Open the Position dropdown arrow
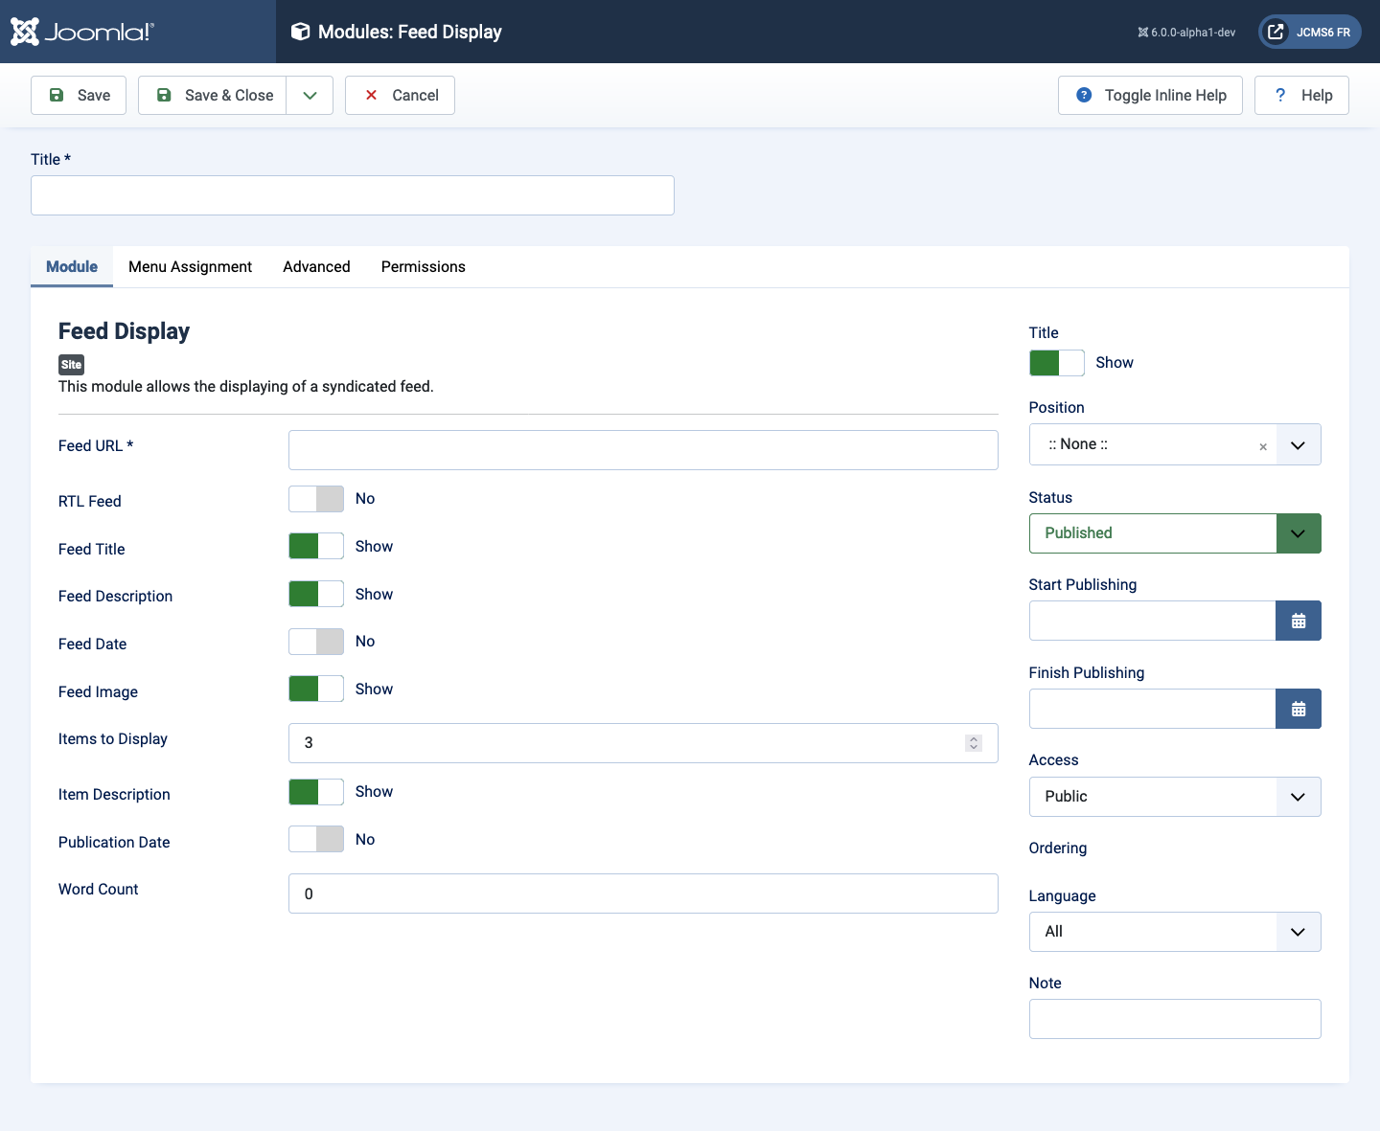The width and height of the screenshot is (1380, 1131). [1298, 444]
